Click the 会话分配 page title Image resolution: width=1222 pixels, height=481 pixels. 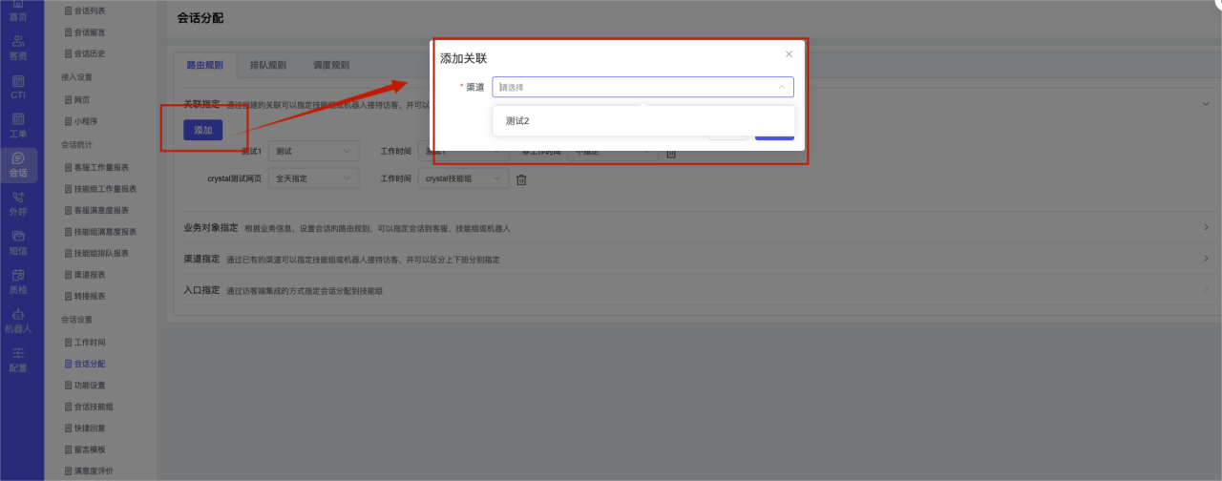(200, 17)
